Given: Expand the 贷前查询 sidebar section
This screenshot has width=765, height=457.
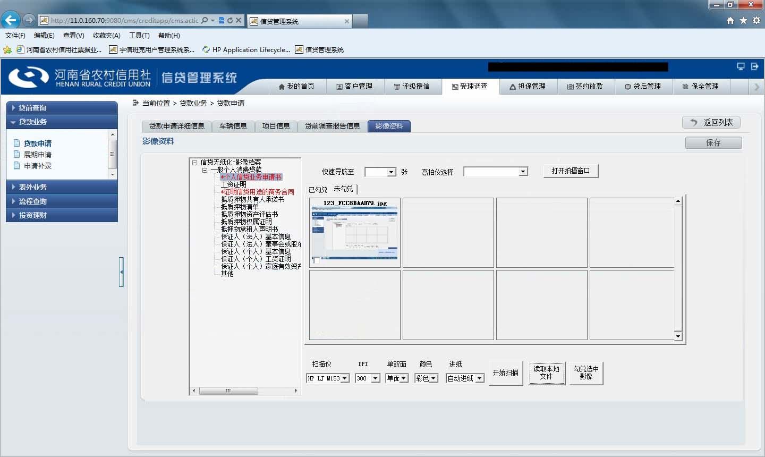Looking at the screenshot, I should point(62,108).
